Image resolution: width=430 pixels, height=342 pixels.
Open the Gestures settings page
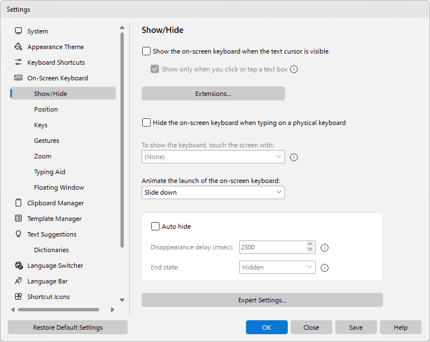tap(46, 141)
